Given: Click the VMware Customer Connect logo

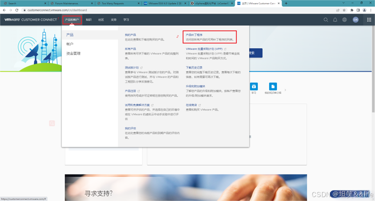Looking at the screenshot, I should [31, 19].
